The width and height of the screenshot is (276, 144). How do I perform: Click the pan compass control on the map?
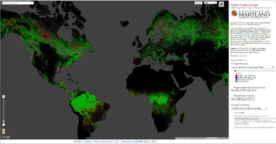click(221, 4)
